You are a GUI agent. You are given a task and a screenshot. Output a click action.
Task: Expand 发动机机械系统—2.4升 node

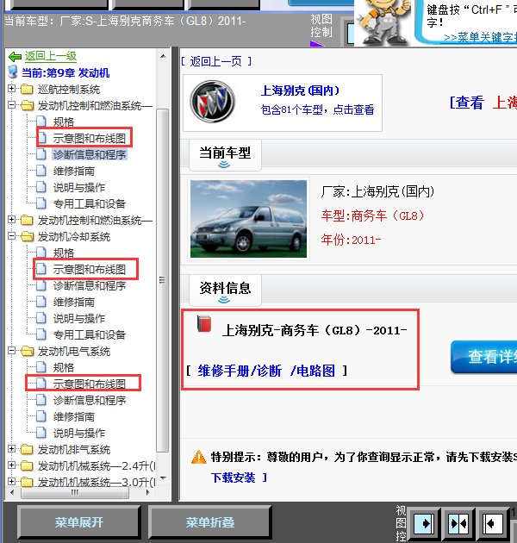[x=11, y=465]
